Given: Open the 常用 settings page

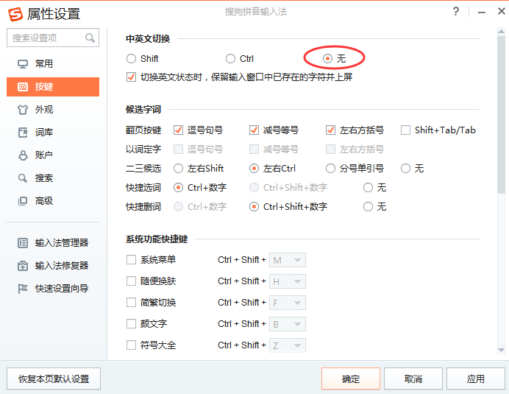Looking at the screenshot, I should click(53, 64).
